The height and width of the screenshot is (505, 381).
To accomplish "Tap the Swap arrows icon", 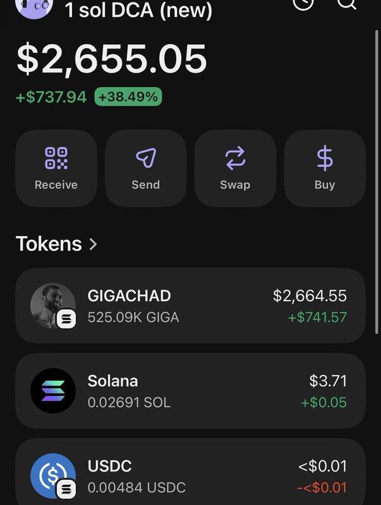I will (235, 158).
